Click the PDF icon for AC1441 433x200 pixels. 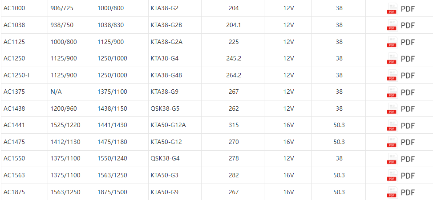pos(392,125)
